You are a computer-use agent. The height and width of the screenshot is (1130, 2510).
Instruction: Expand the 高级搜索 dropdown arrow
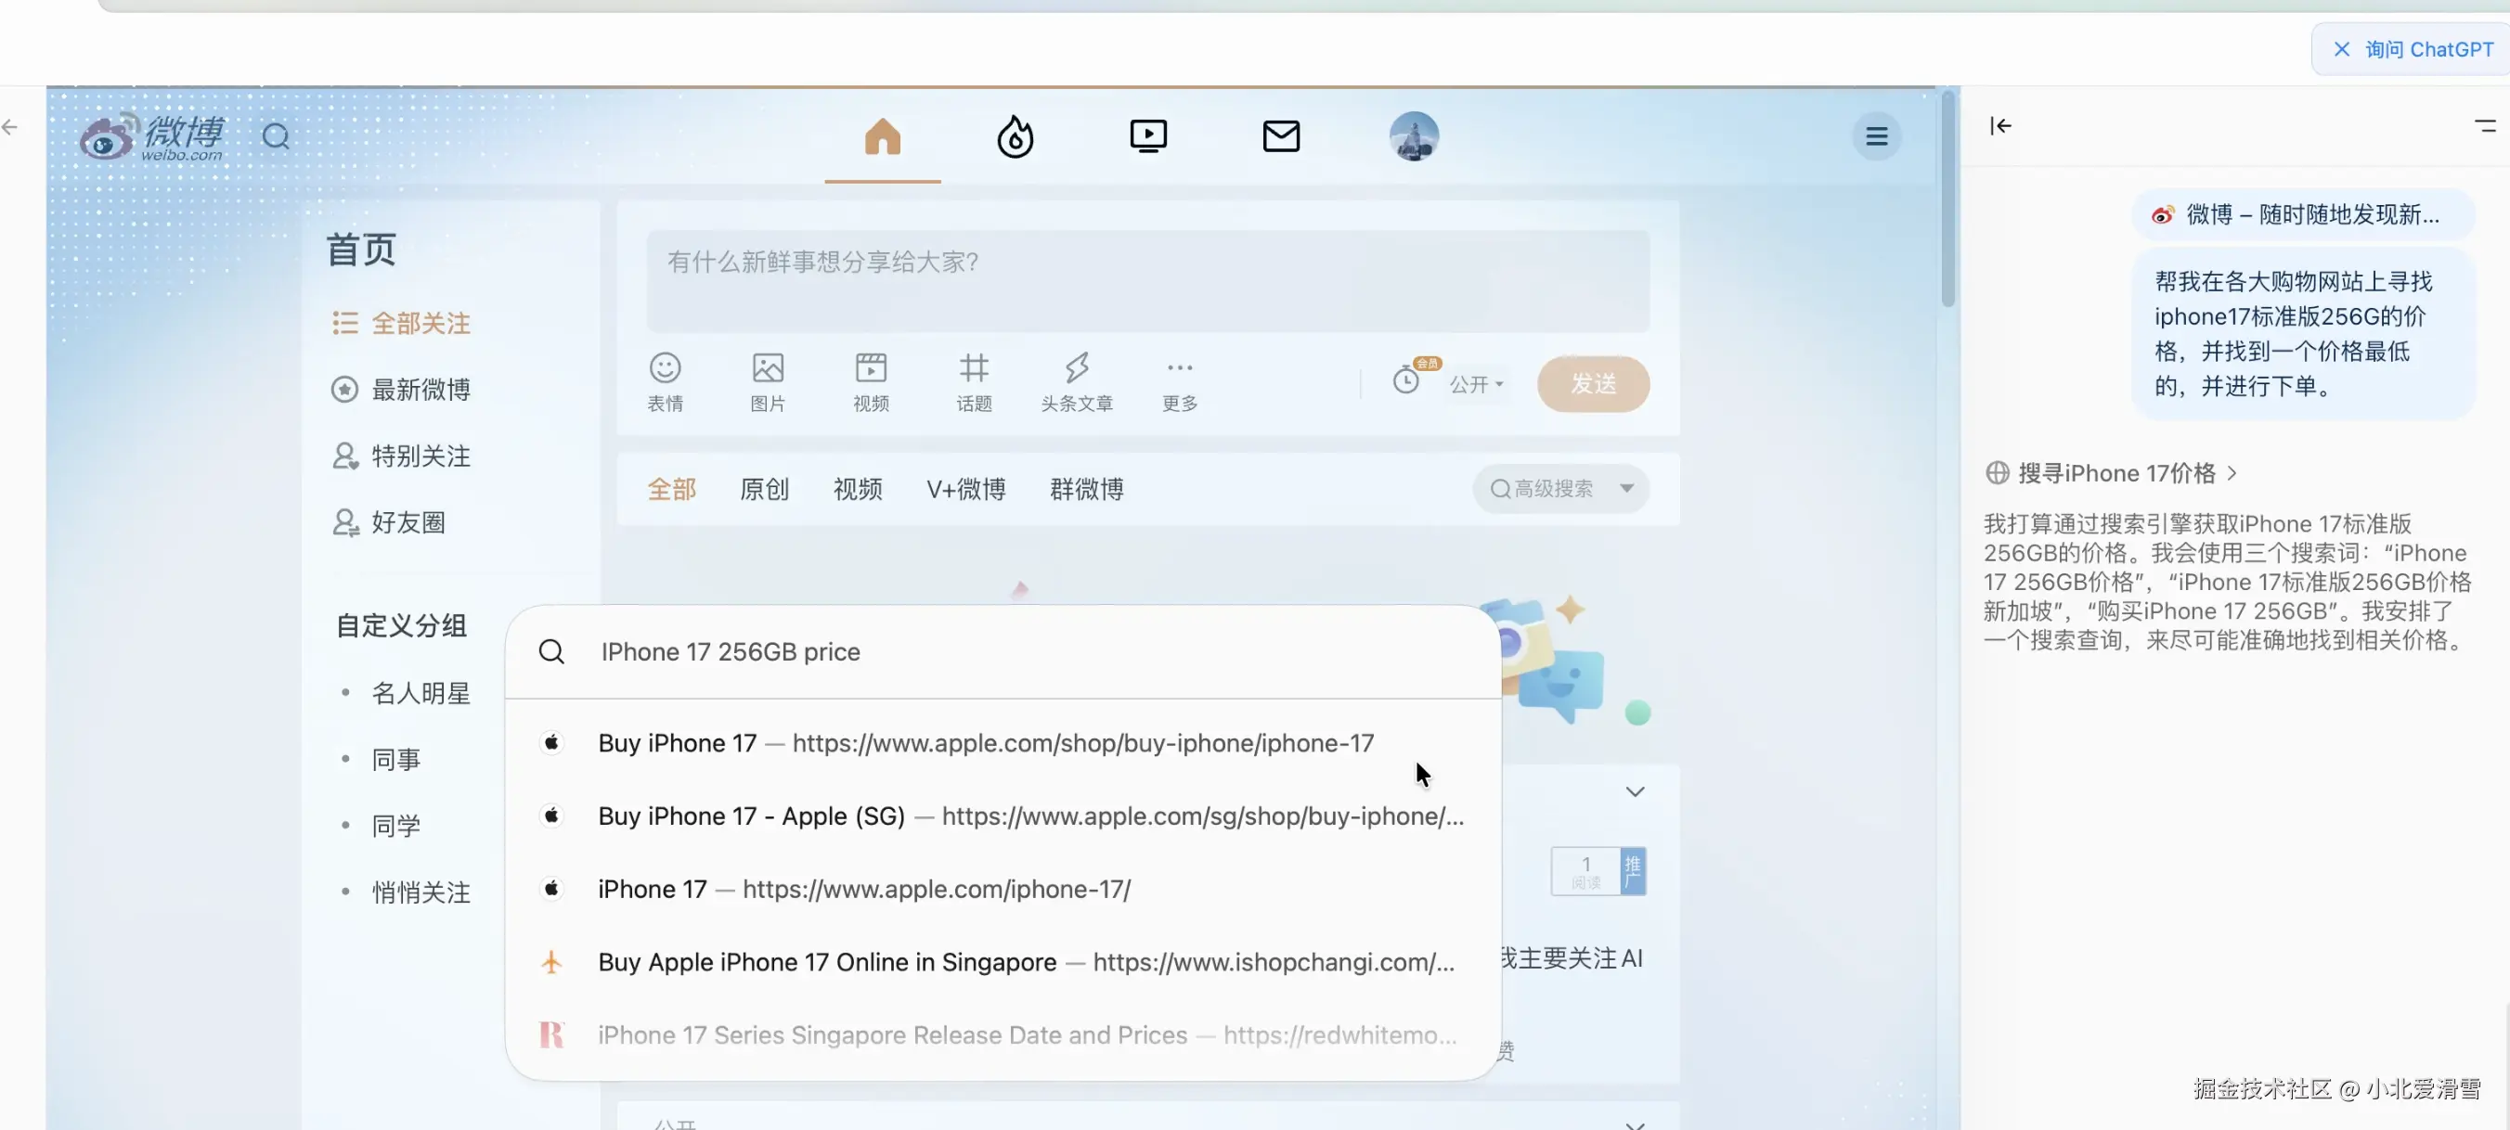1626,488
